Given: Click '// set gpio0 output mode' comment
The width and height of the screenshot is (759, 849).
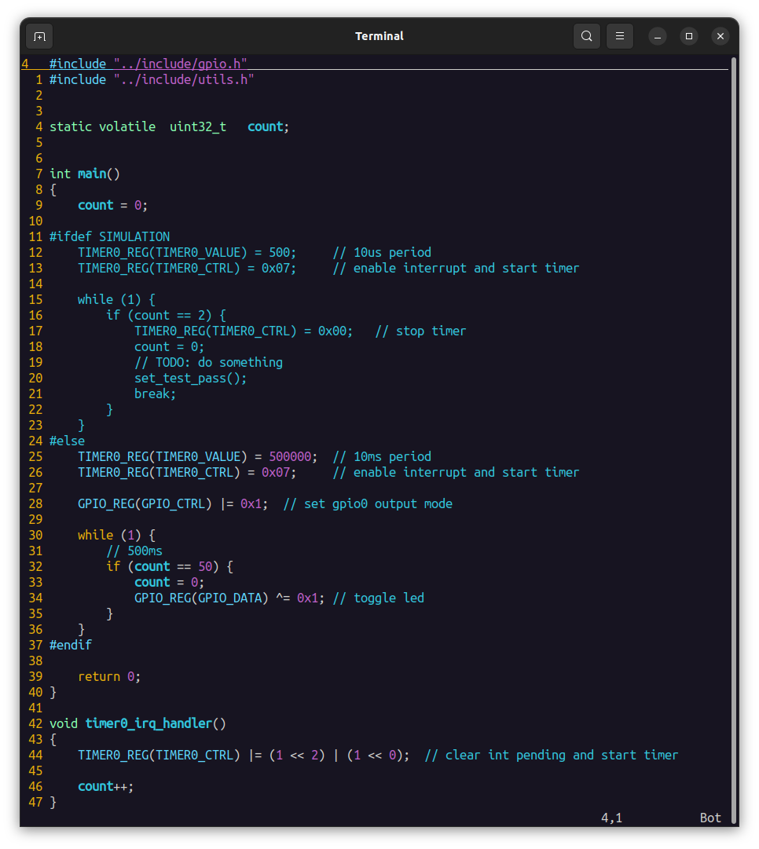Looking at the screenshot, I should coord(368,503).
